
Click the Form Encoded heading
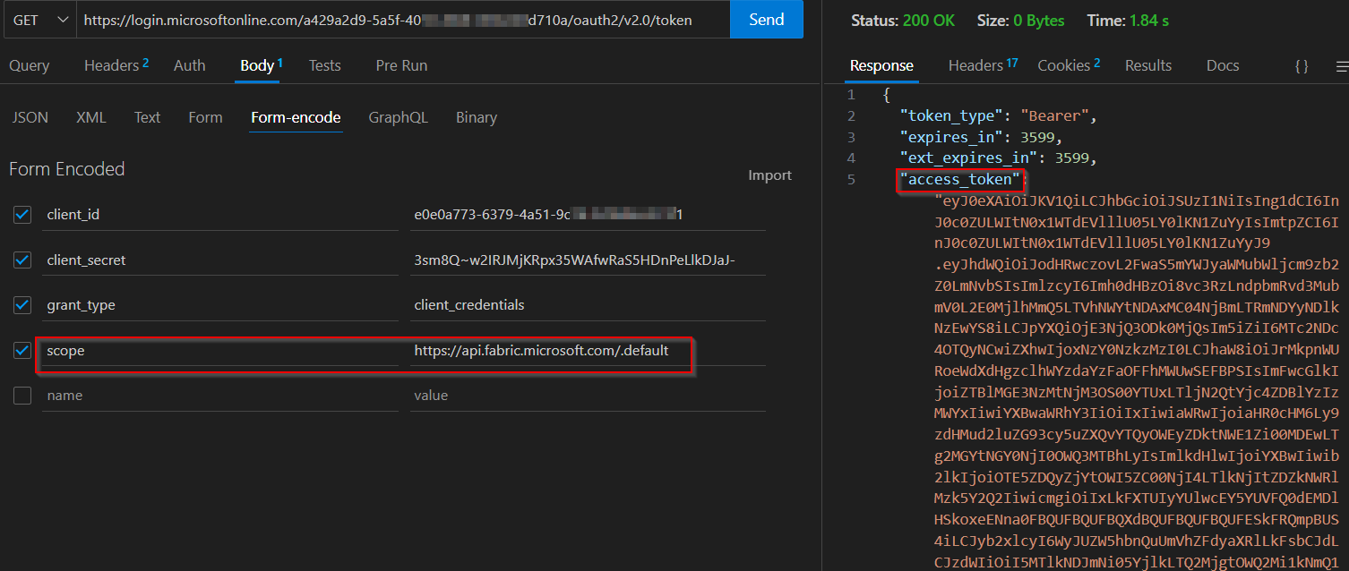click(x=67, y=169)
